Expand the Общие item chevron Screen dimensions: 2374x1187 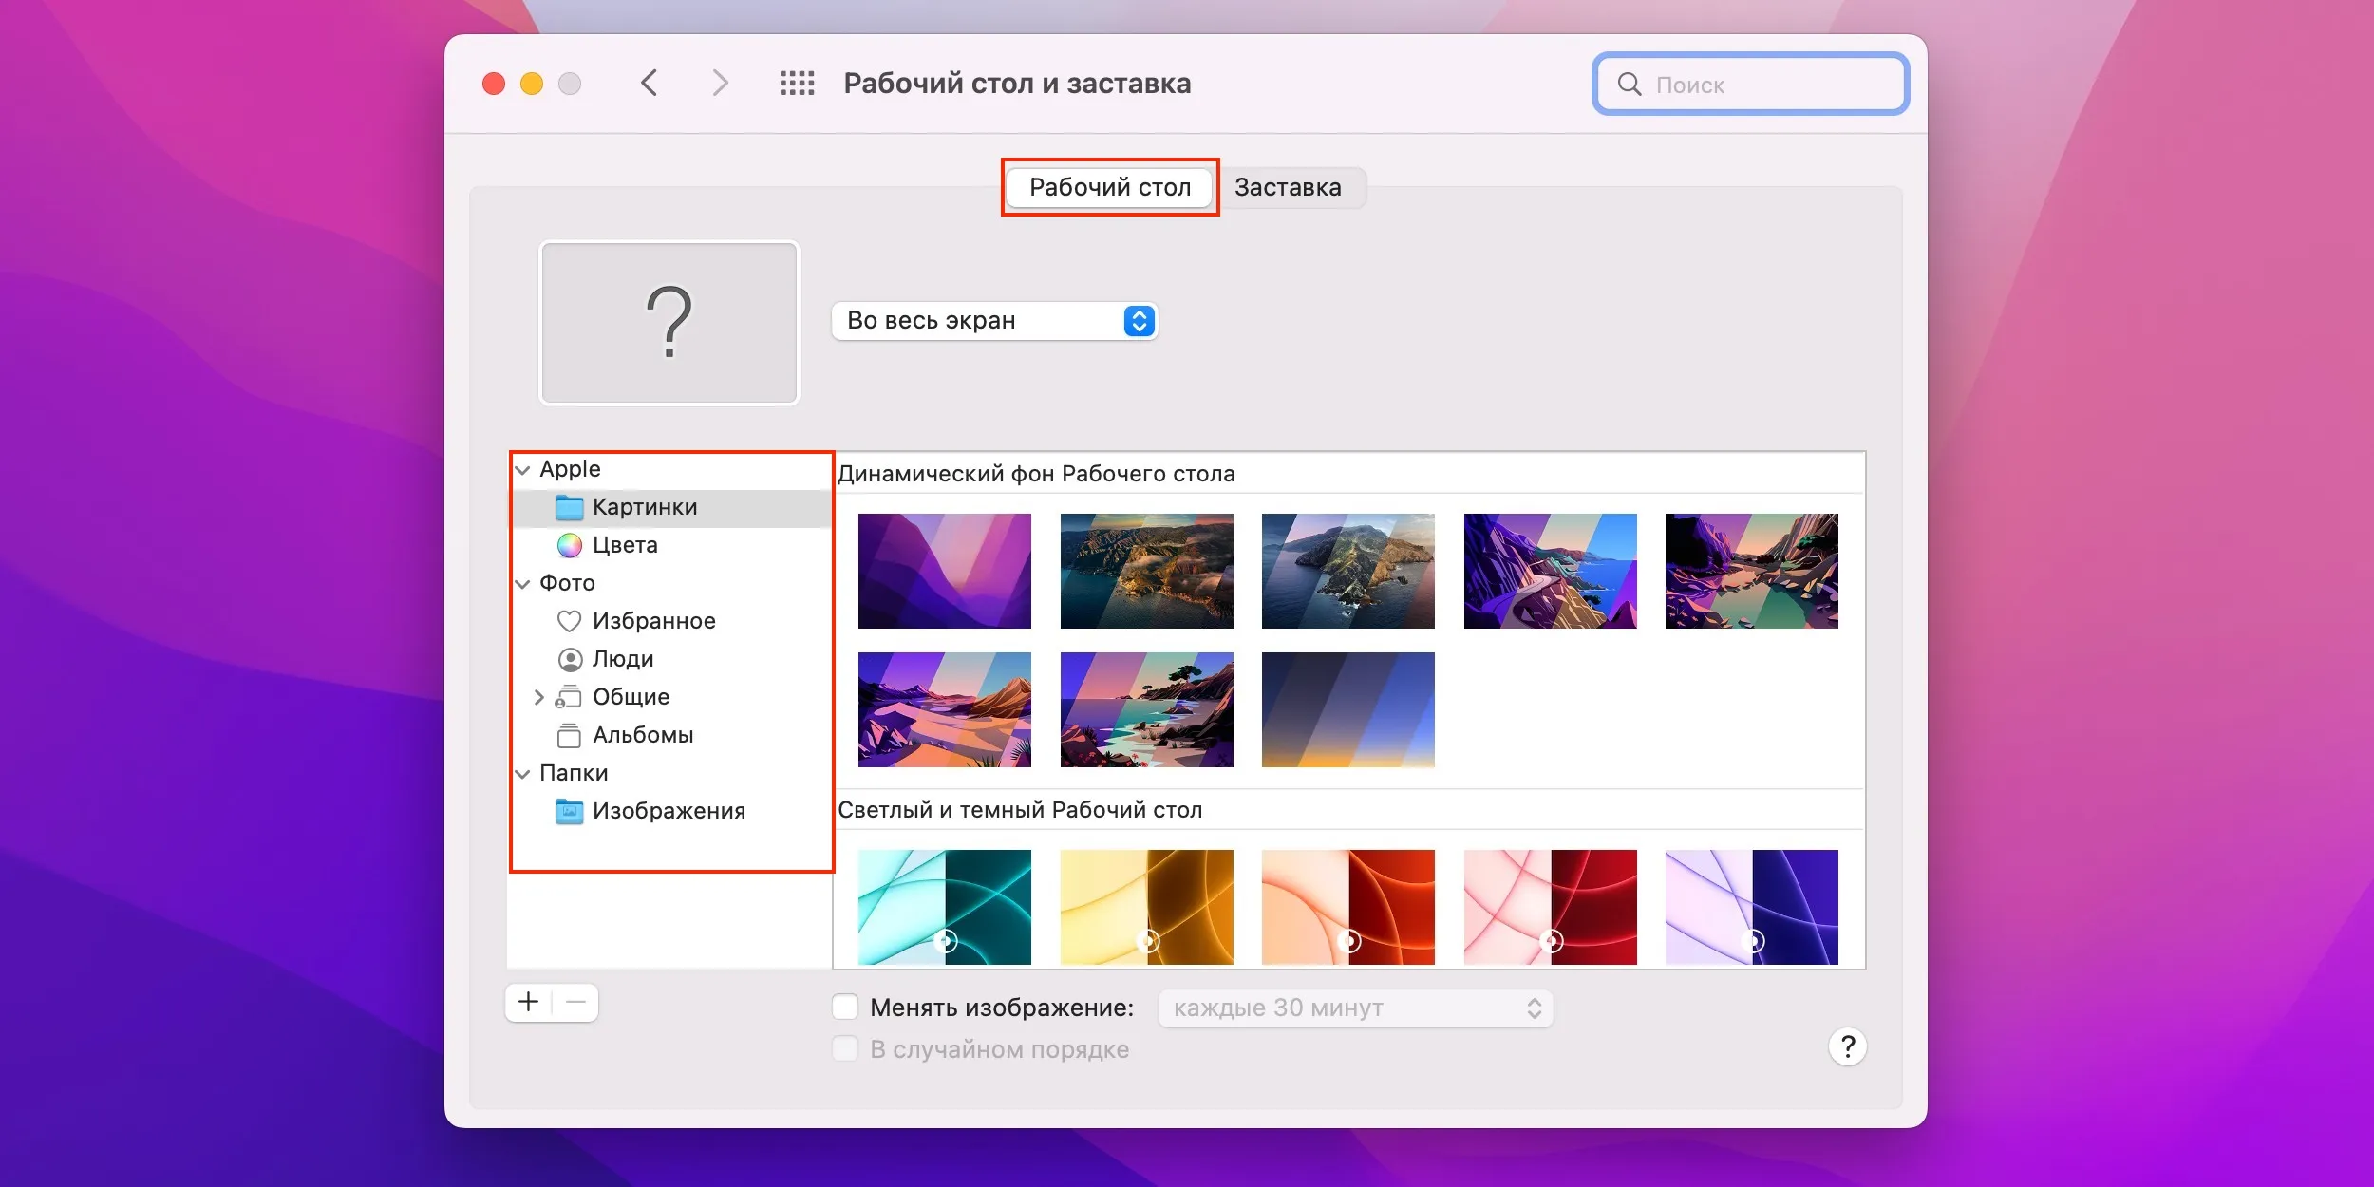(x=538, y=697)
